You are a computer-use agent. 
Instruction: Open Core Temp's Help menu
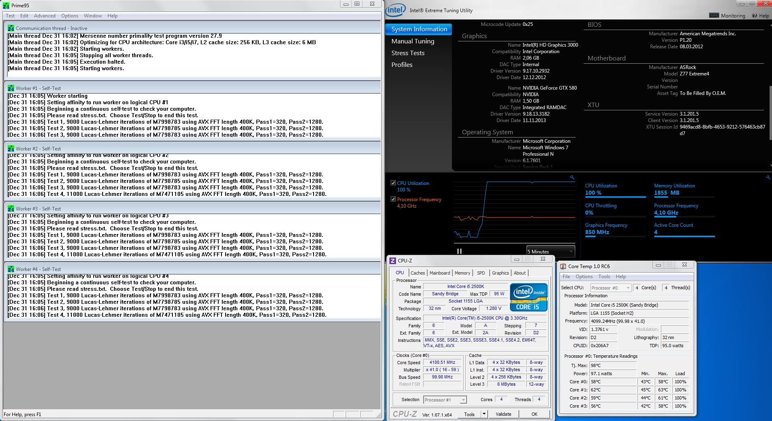tap(621, 277)
